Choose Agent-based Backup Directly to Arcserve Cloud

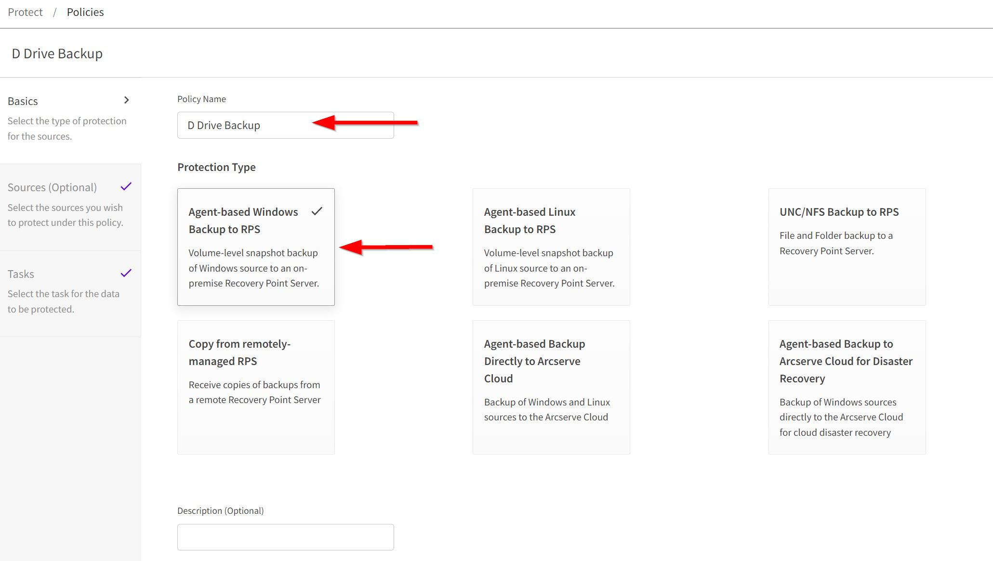click(551, 387)
